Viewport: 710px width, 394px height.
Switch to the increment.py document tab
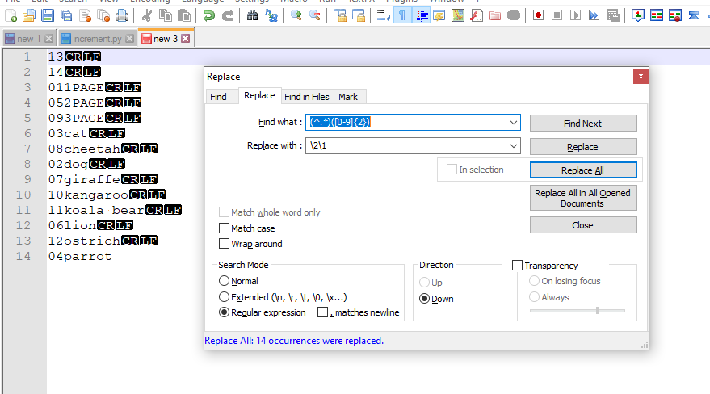coord(97,39)
